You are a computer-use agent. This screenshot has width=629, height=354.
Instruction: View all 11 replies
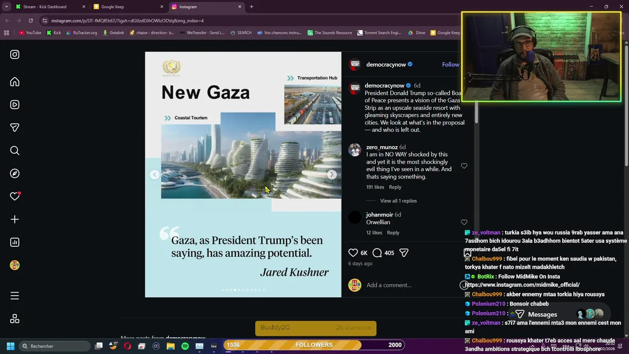tap(399, 201)
